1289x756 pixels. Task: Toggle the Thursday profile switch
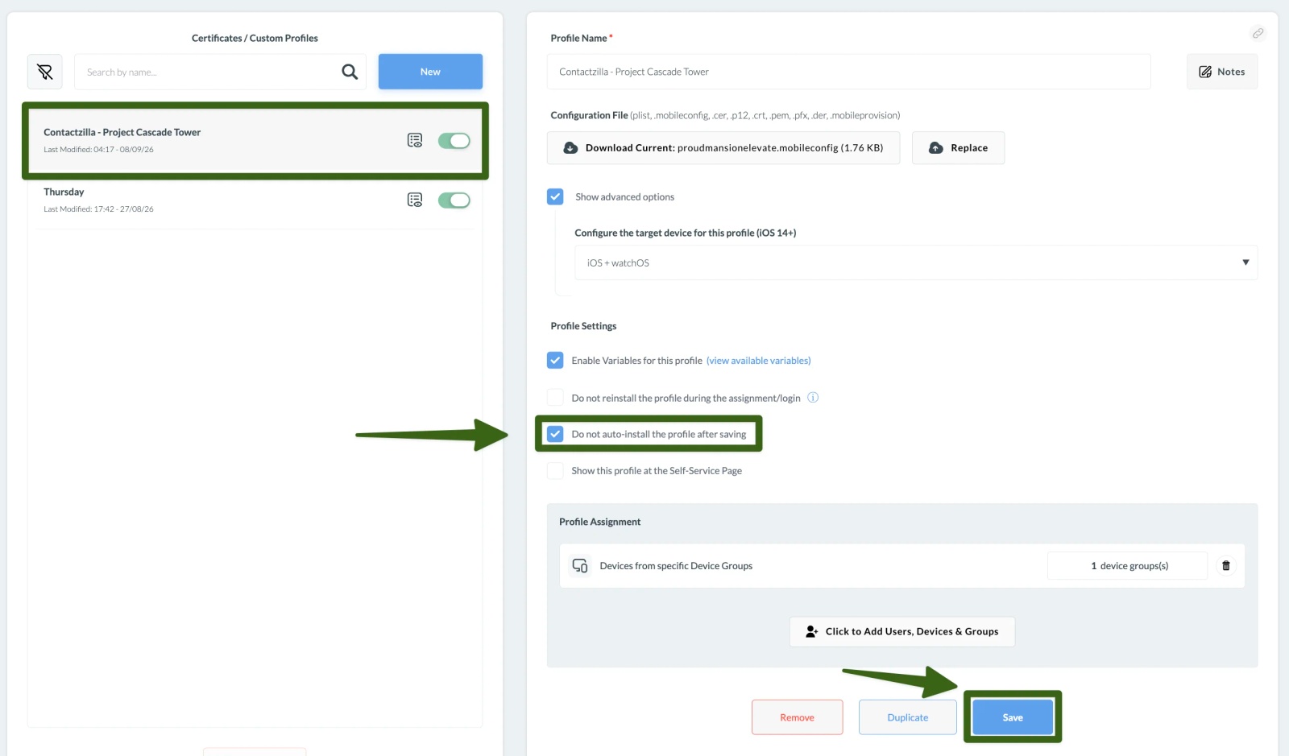[454, 200]
